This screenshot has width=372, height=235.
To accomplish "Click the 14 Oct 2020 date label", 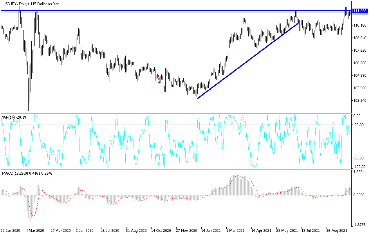I will pos(161,230).
